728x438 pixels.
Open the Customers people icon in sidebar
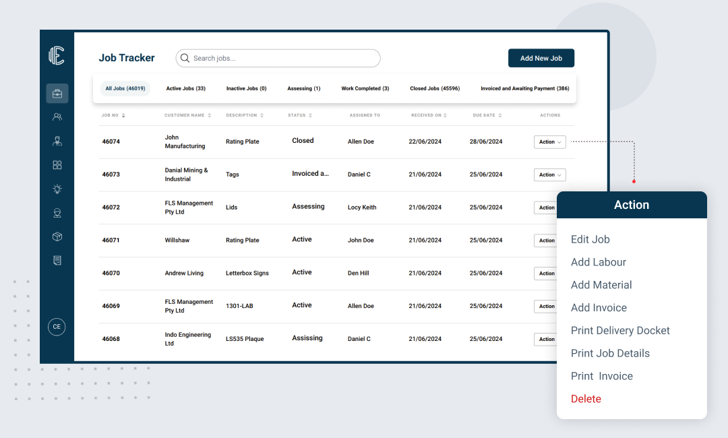(x=57, y=117)
